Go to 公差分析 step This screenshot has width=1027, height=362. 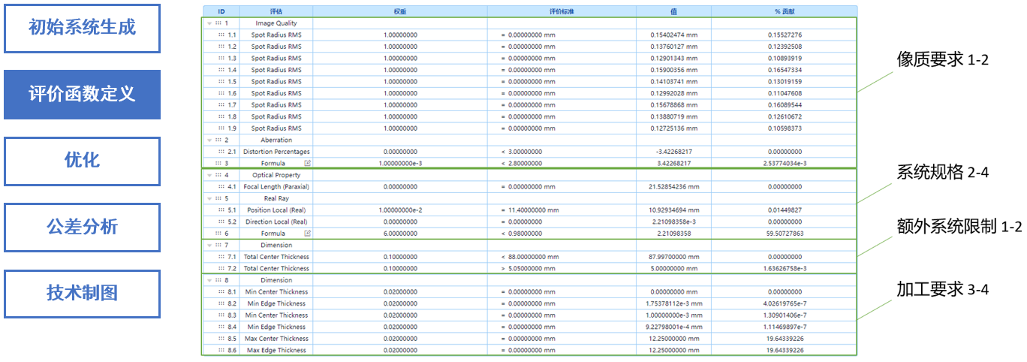click(x=82, y=227)
